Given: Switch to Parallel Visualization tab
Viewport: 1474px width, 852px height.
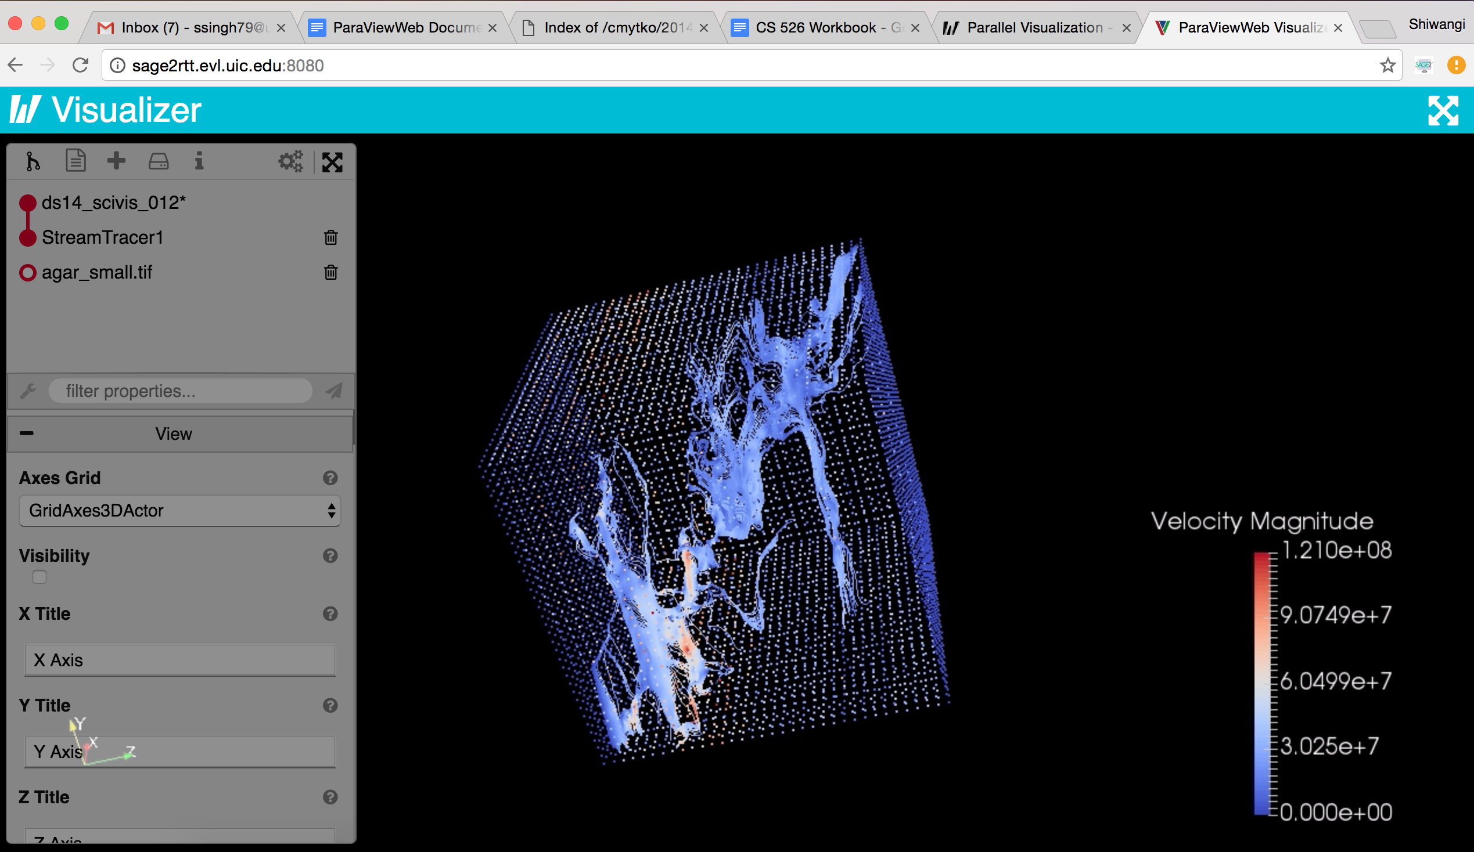Looking at the screenshot, I should (1038, 27).
